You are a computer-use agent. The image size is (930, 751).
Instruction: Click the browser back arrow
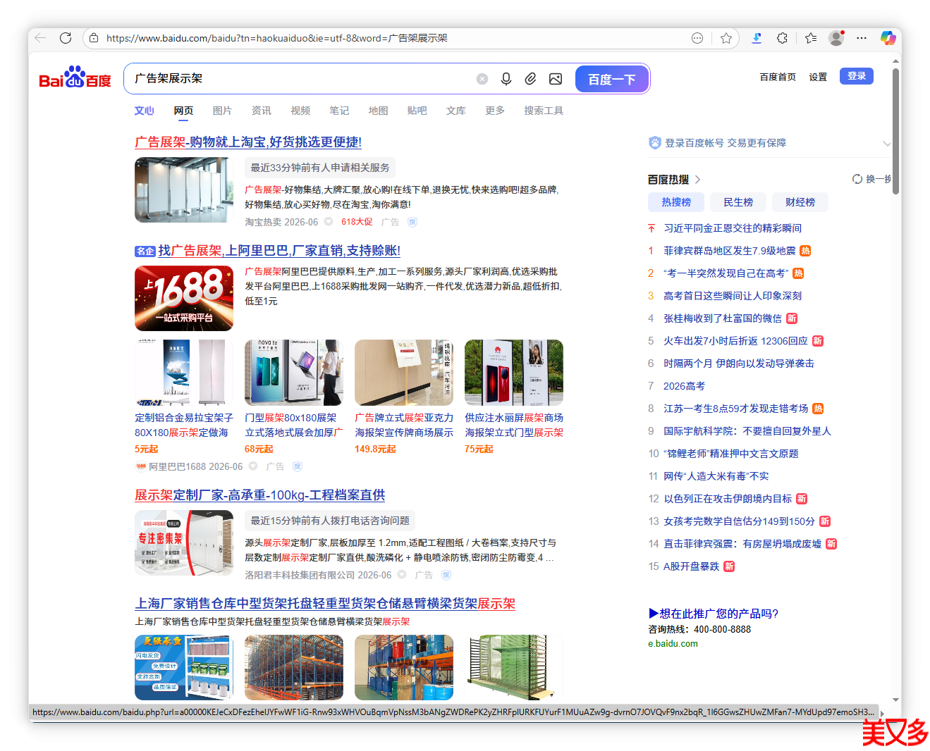tap(40, 38)
